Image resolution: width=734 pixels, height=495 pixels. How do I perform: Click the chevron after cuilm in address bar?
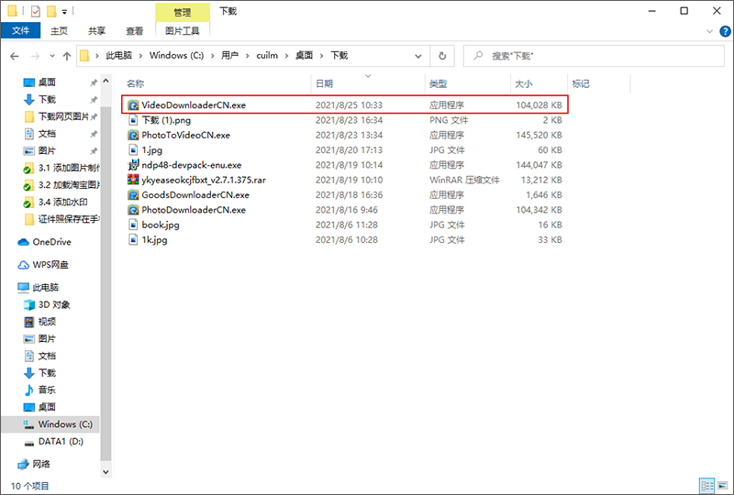tap(286, 56)
